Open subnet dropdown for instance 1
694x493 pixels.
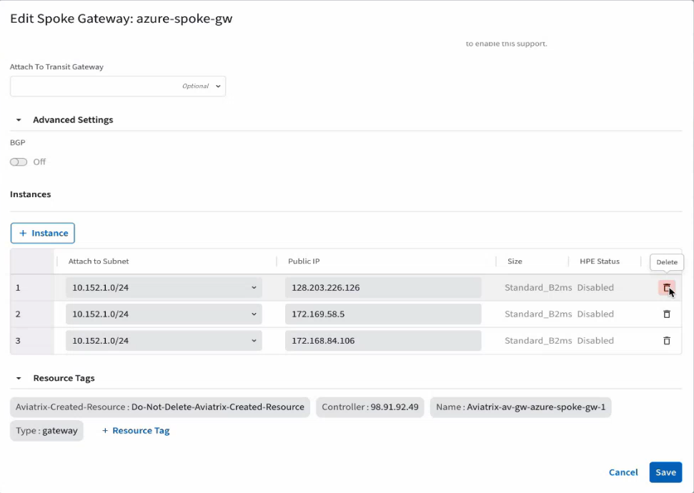164,288
